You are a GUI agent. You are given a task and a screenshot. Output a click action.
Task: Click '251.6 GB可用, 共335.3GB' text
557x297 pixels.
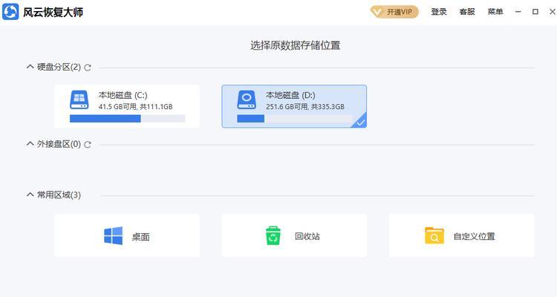305,107
